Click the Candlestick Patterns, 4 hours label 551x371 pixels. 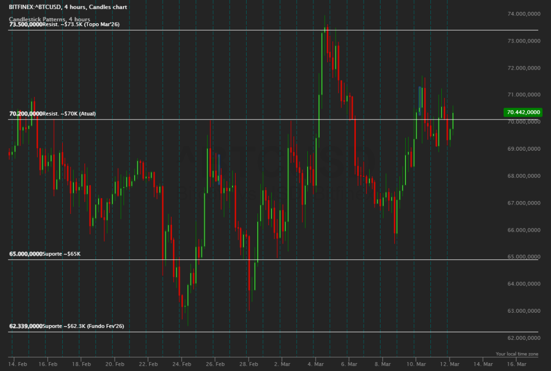49,19
